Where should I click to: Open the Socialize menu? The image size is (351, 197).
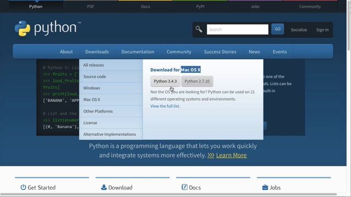coord(299,30)
